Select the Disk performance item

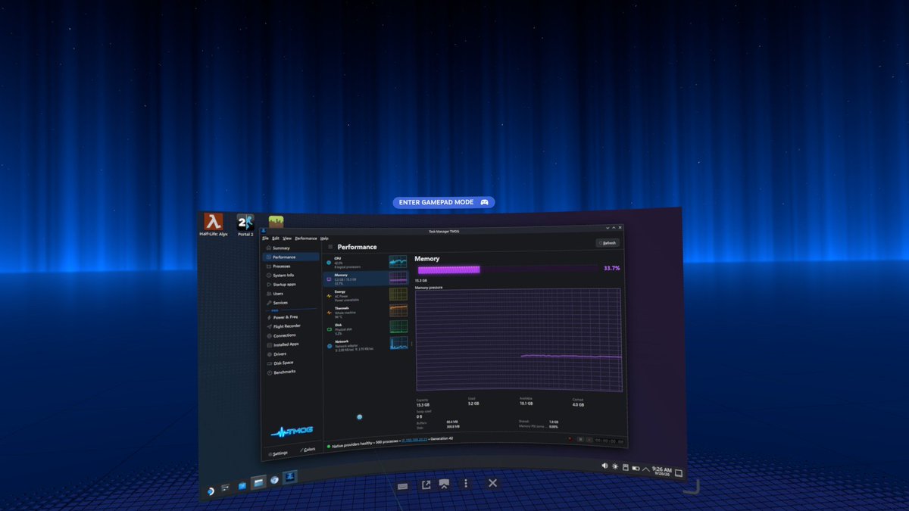pyautogui.click(x=367, y=327)
